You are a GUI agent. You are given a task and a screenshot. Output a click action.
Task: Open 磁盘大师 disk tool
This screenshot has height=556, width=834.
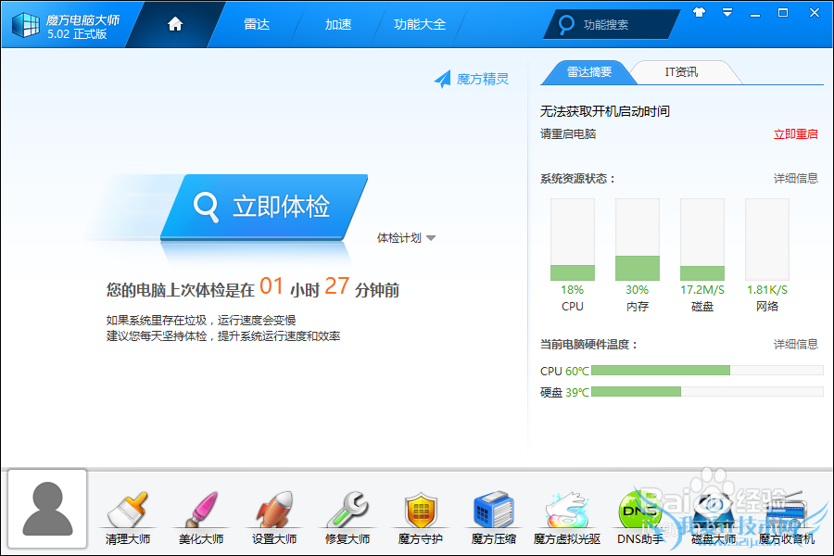[714, 518]
